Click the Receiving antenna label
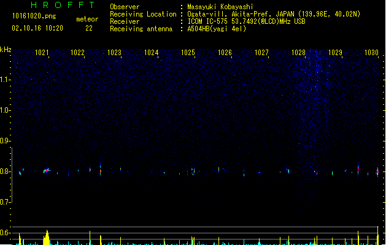Image resolution: width=386 pixels, height=245 pixels. click(141, 29)
